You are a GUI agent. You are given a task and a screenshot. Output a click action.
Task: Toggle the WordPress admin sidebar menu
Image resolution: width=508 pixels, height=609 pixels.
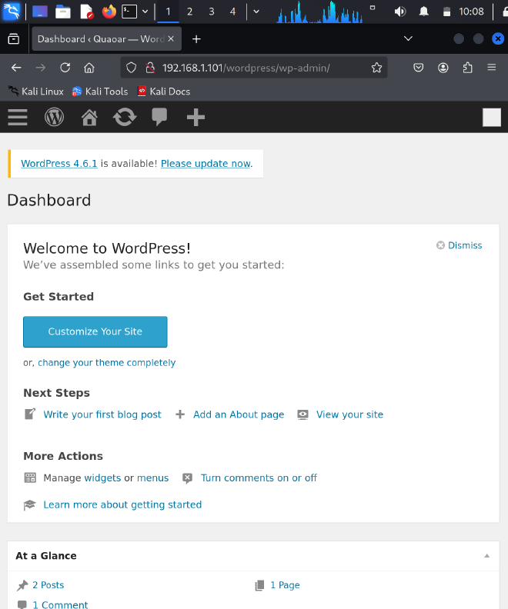[18, 117]
